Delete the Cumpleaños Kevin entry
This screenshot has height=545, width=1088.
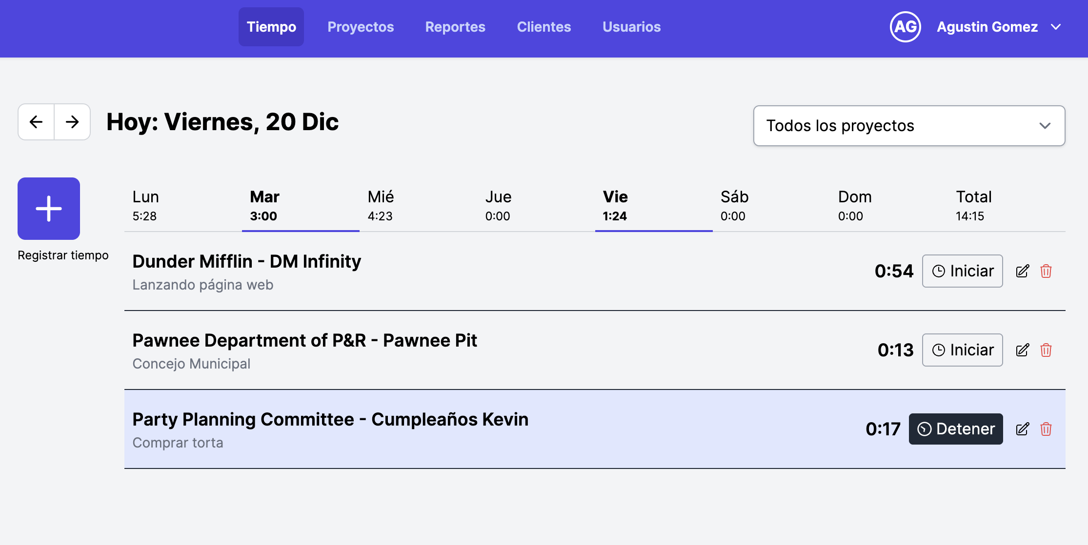tap(1047, 429)
